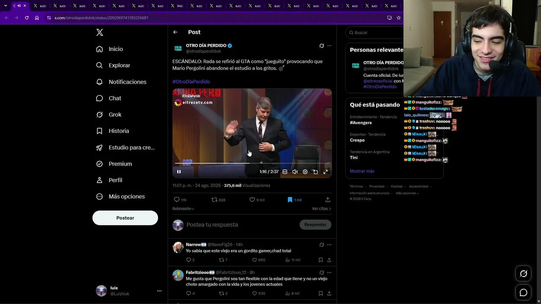Pause the playing video

pyautogui.click(x=179, y=172)
